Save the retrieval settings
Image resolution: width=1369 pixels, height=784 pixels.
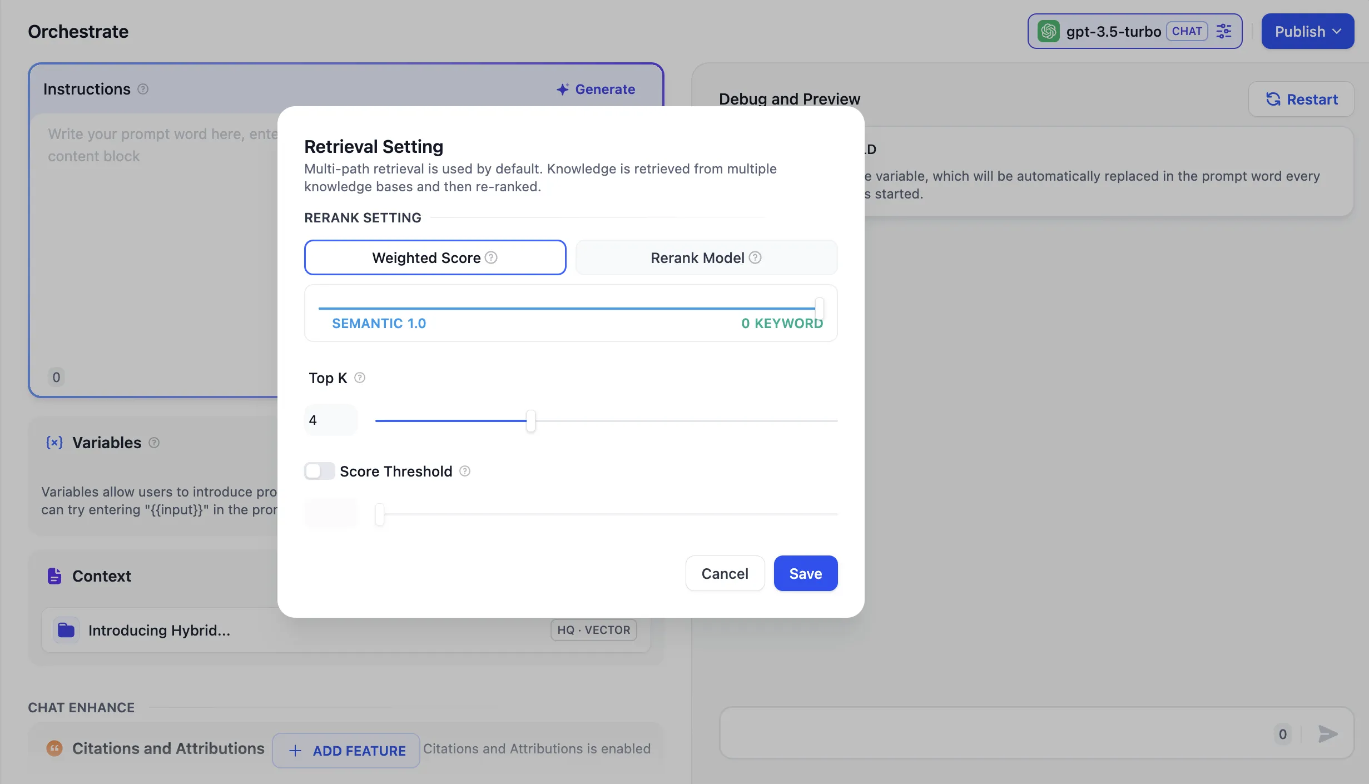tap(805, 573)
